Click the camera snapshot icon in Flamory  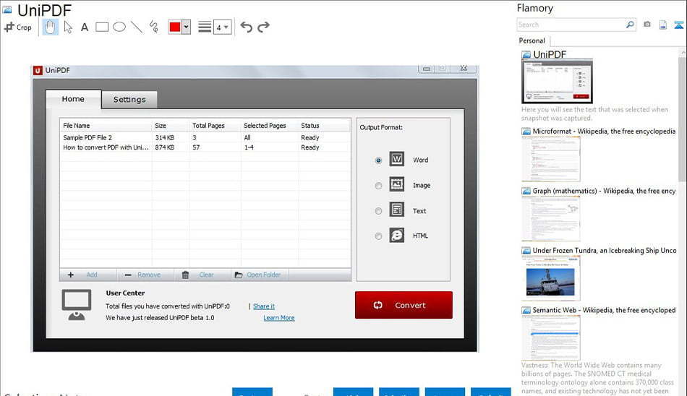point(647,25)
